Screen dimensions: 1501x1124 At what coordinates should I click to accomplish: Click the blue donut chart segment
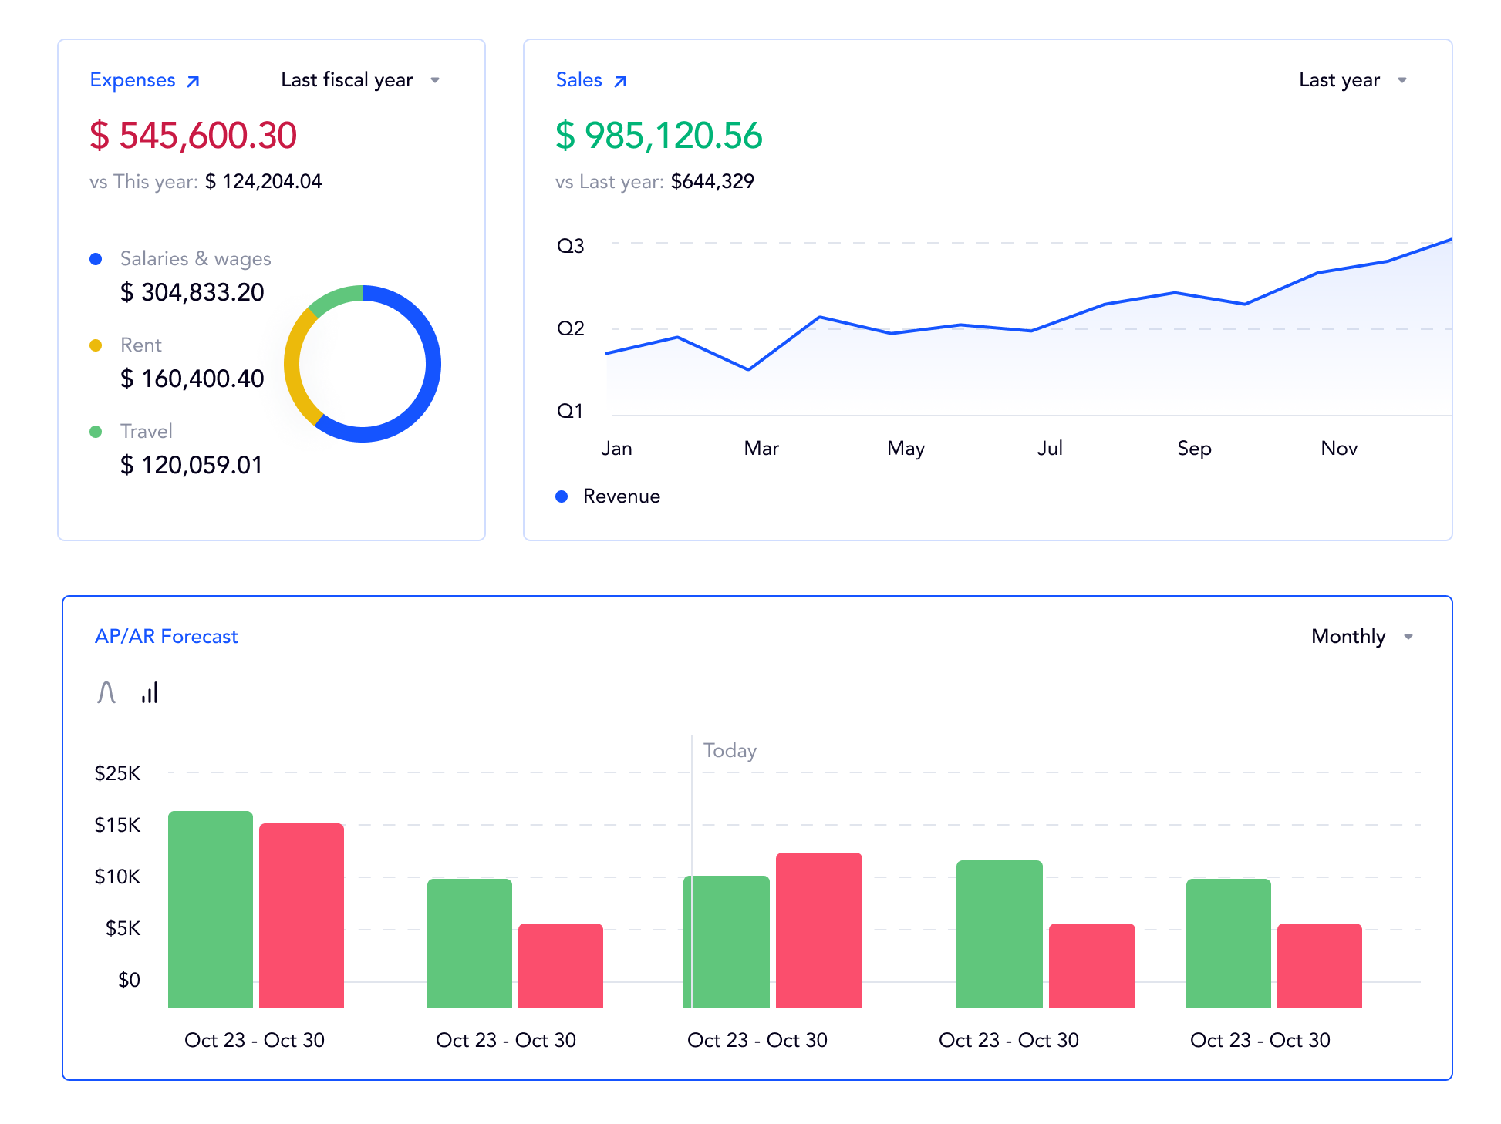pos(432,362)
